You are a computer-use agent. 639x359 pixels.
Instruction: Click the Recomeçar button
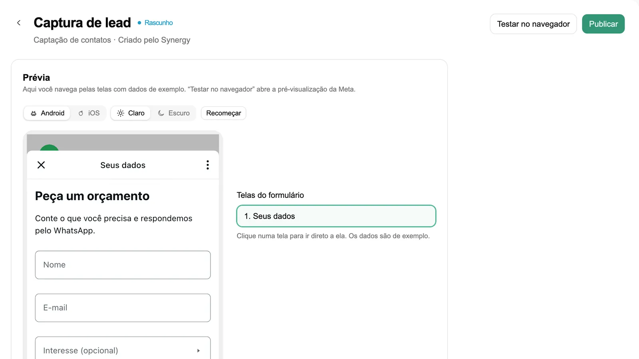[224, 113]
